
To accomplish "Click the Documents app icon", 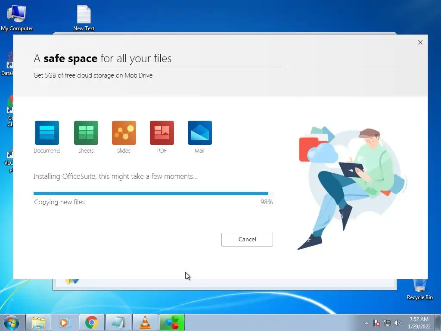I will [x=47, y=133].
